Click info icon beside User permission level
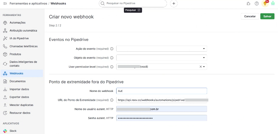 pyautogui.click(x=112, y=67)
